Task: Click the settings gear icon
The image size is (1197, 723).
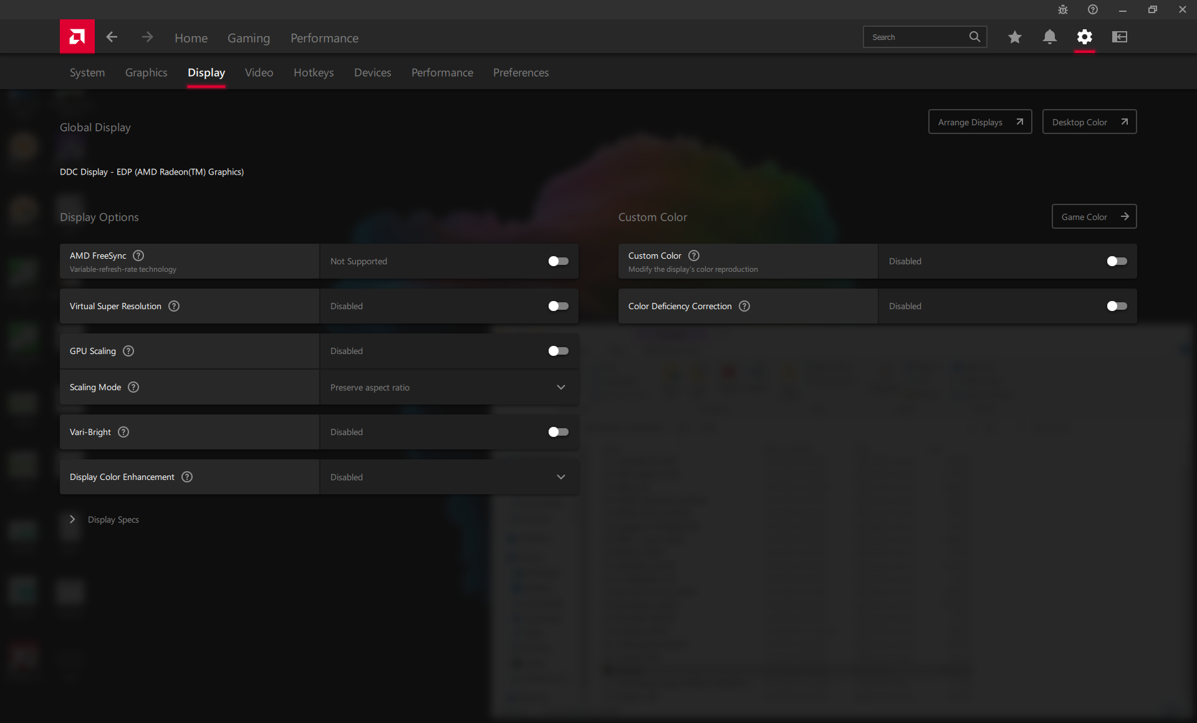Action: point(1084,37)
